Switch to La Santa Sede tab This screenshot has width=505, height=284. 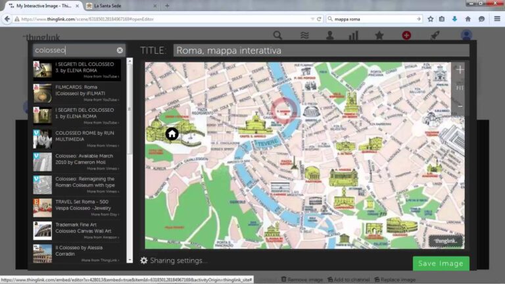(x=107, y=6)
